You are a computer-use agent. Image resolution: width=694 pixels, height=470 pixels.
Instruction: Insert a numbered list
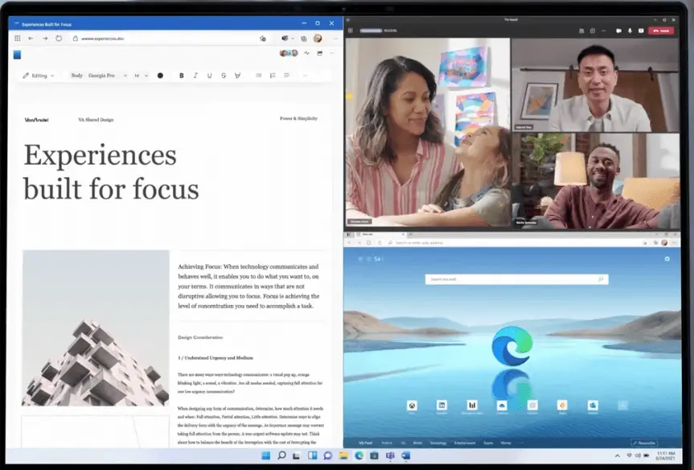273,76
